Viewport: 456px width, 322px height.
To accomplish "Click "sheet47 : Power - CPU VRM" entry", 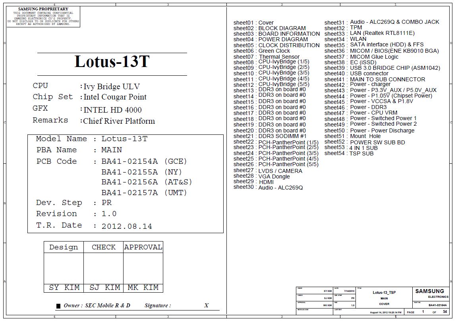I will pos(361,113).
